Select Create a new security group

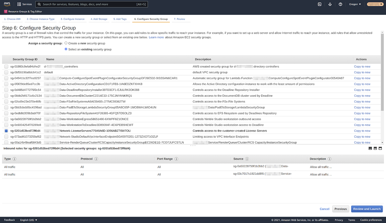(x=66, y=43)
